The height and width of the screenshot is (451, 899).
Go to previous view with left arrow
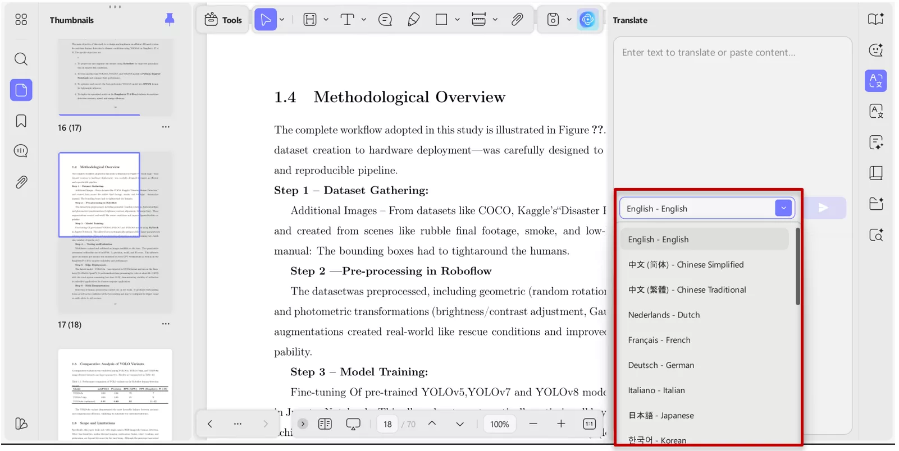209,424
